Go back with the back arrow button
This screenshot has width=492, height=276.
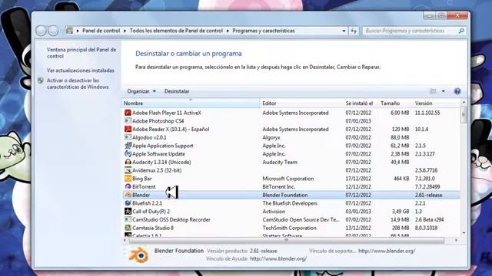click(41, 31)
